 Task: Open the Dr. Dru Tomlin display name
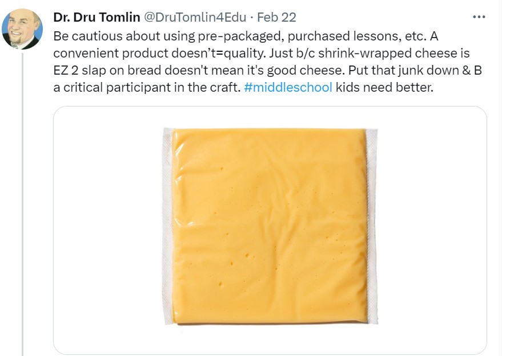click(x=97, y=17)
